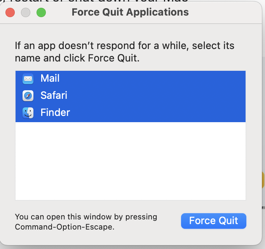The width and height of the screenshot is (265, 249).
Task: Click the gray minimize window button
Action: pos(26,12)
